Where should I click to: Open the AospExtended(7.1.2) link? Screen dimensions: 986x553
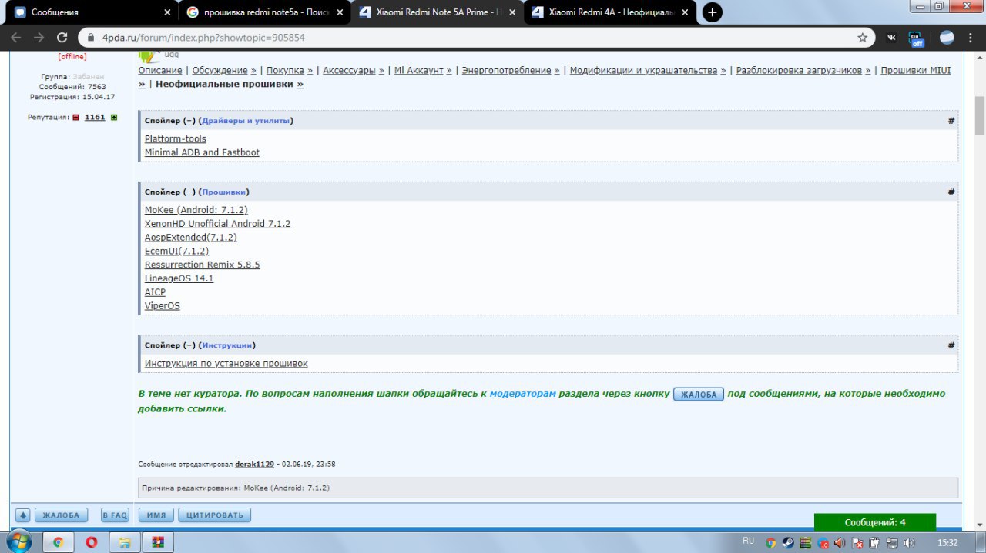pos(191,238)
